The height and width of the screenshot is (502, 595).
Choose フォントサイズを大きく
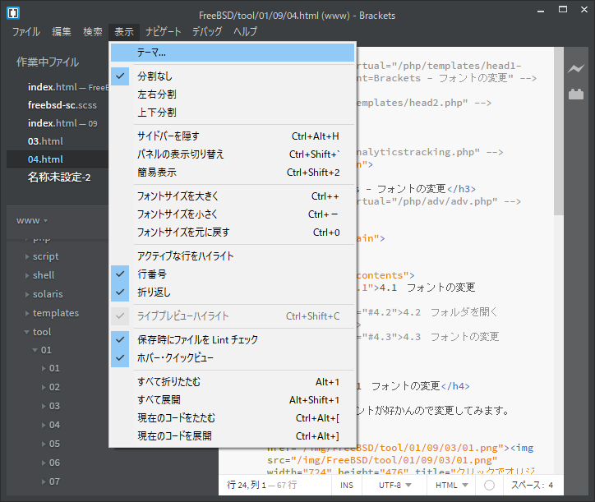[x=233, y=196]
